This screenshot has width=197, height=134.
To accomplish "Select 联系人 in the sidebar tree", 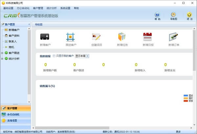I will tap(13, 42).
